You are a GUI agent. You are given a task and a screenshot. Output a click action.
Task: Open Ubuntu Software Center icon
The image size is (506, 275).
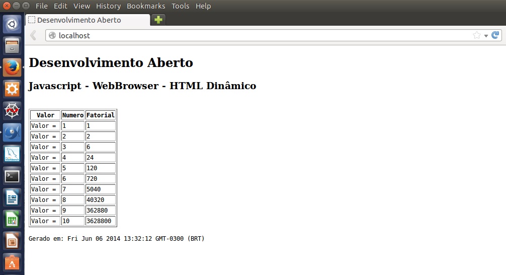(x=12, y=262)
